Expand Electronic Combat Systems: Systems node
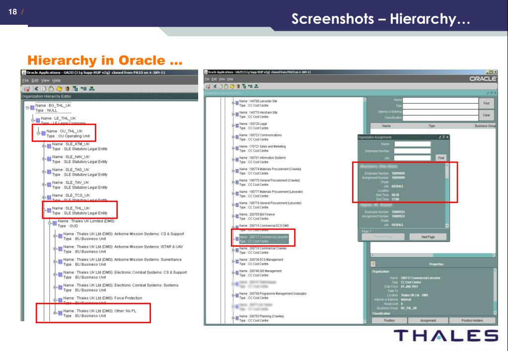Viewport: 508px width, 351px height. point(55,287)
